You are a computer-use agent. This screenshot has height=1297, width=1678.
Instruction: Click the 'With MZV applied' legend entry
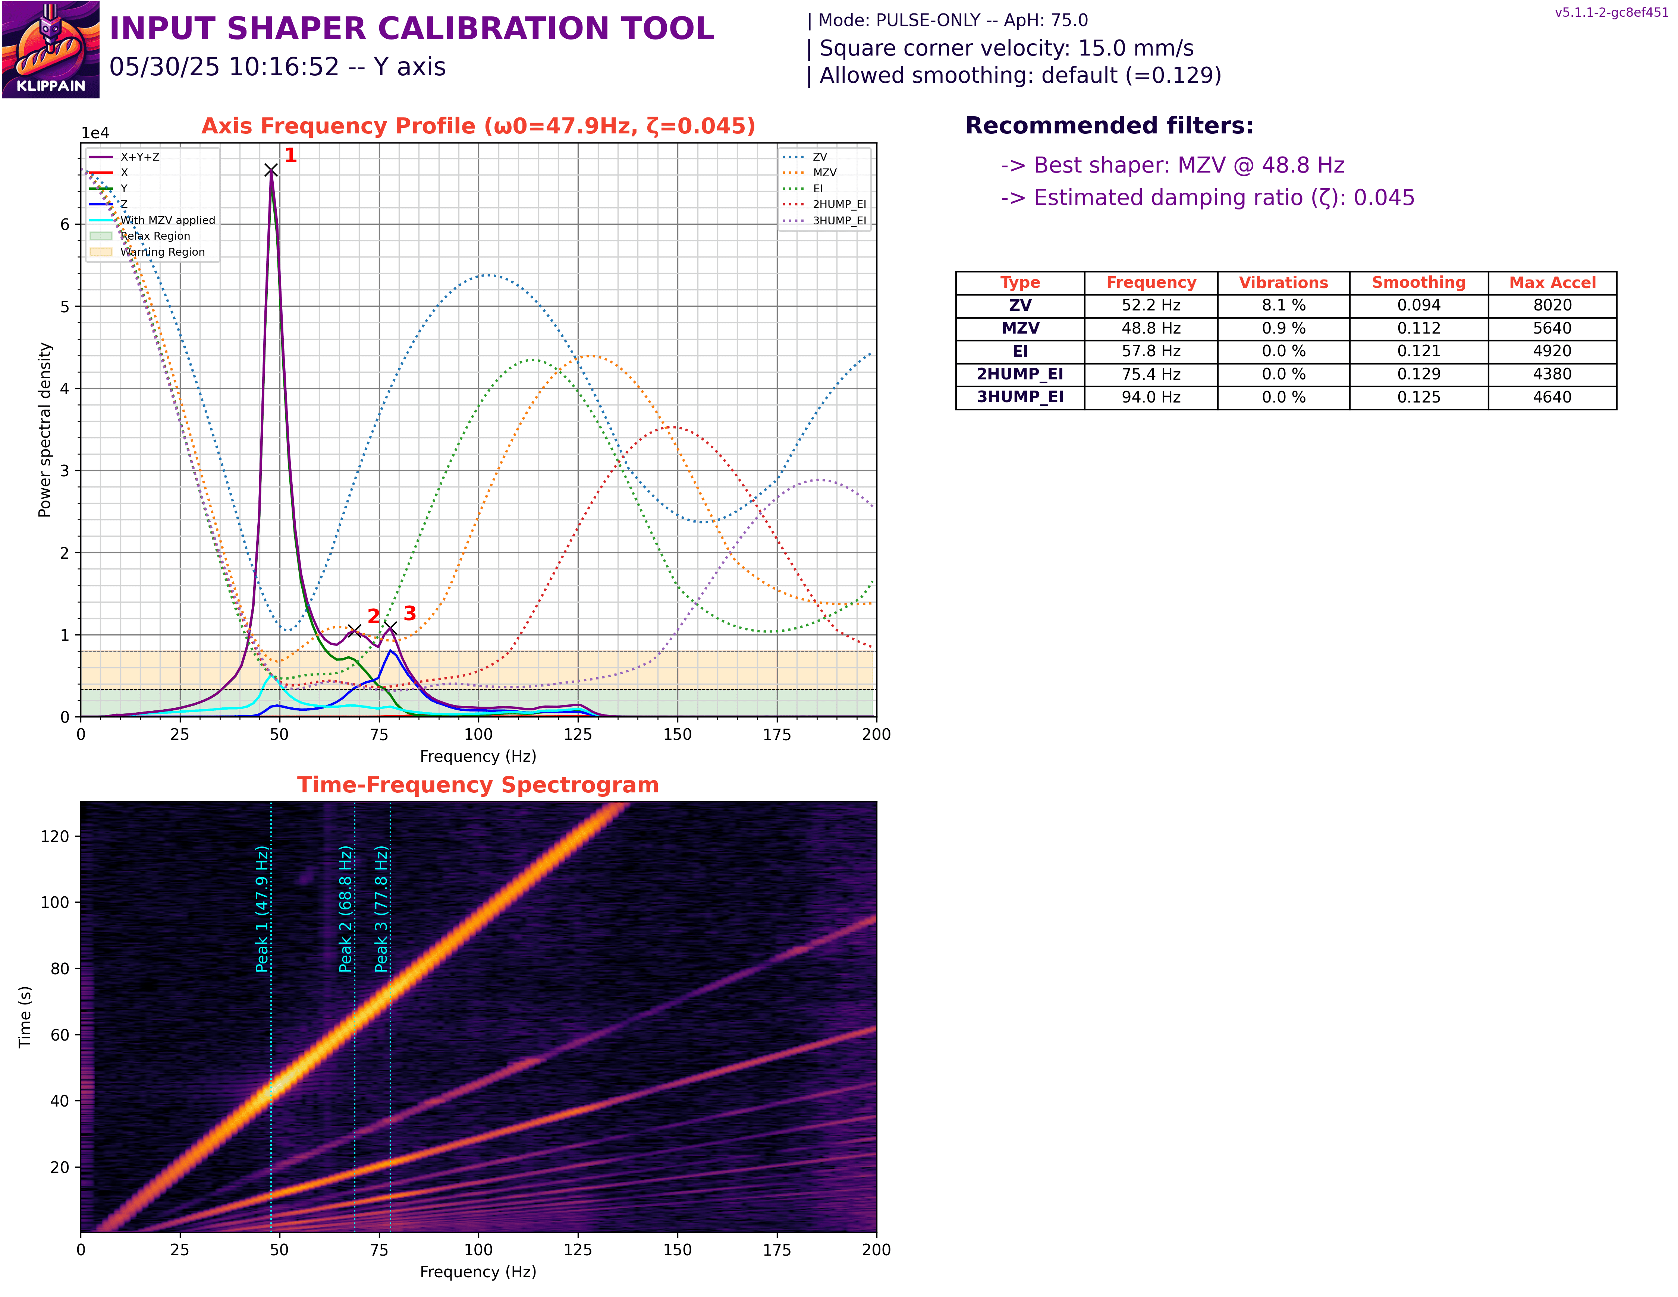point(167,220)
